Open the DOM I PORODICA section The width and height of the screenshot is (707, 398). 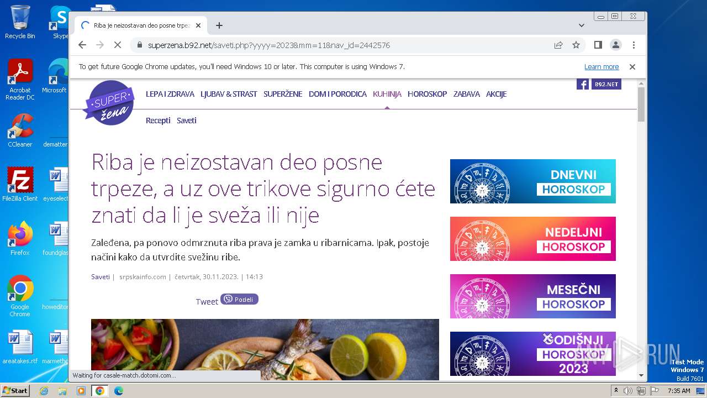tap(337, 94)
